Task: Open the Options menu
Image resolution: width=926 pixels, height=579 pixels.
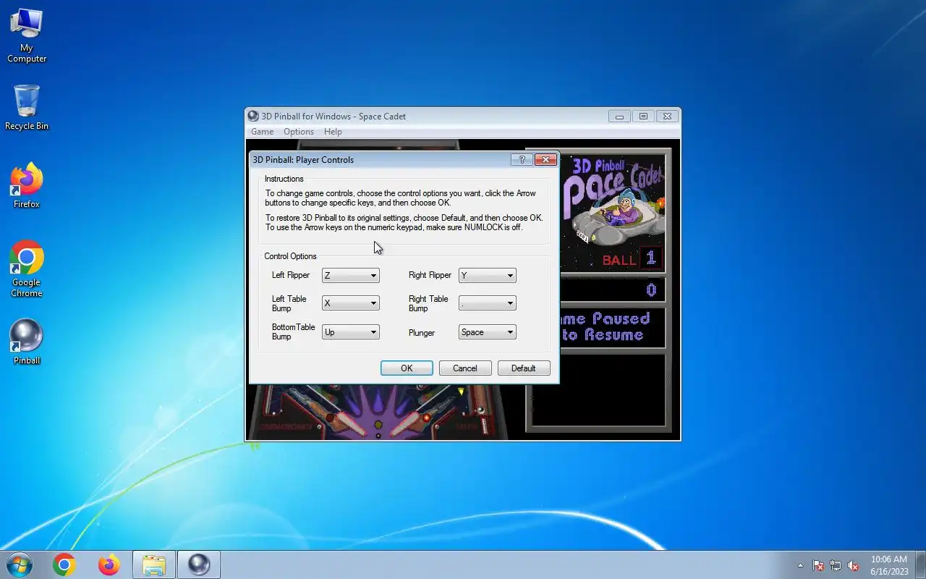Action: click(299, 132)
